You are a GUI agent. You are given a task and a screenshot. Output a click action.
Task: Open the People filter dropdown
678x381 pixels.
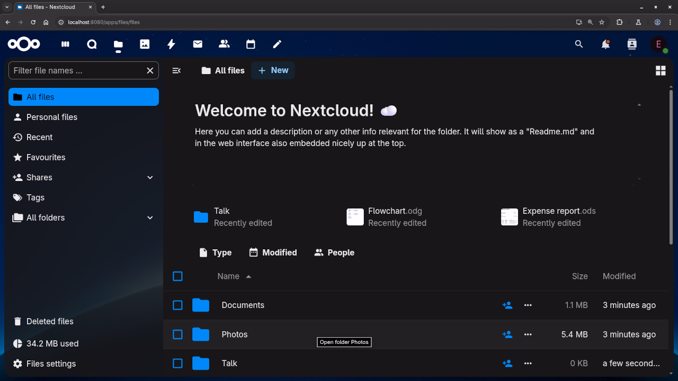(x=334, y=252)
